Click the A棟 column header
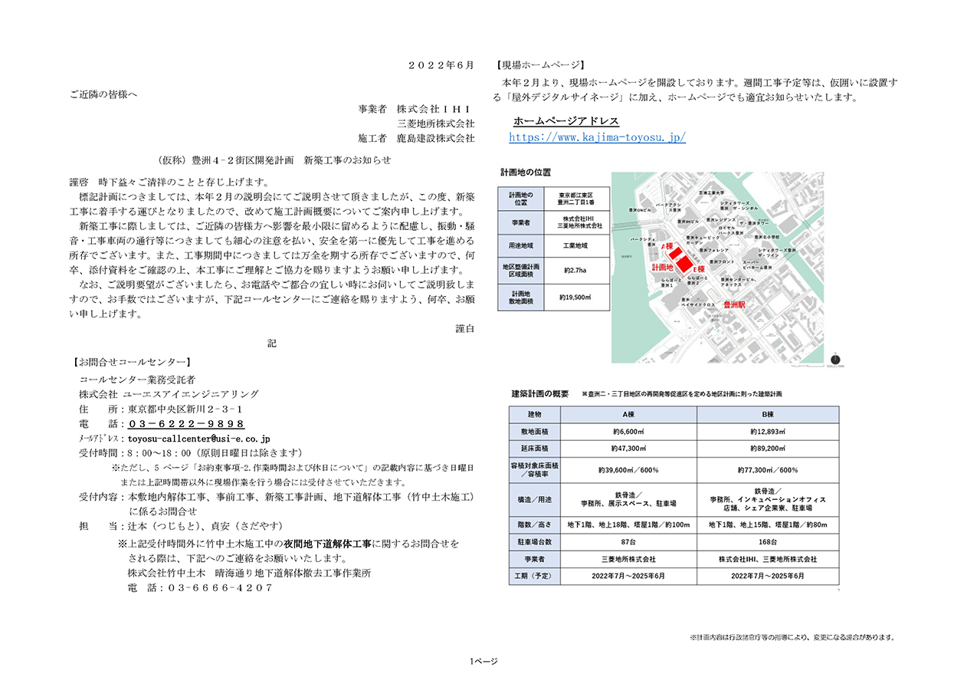The height and width of the screenshot is (674, 967). 627,413
